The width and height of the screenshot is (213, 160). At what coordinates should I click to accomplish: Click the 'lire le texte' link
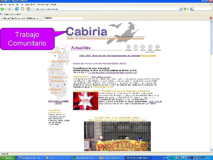[148, 55]
